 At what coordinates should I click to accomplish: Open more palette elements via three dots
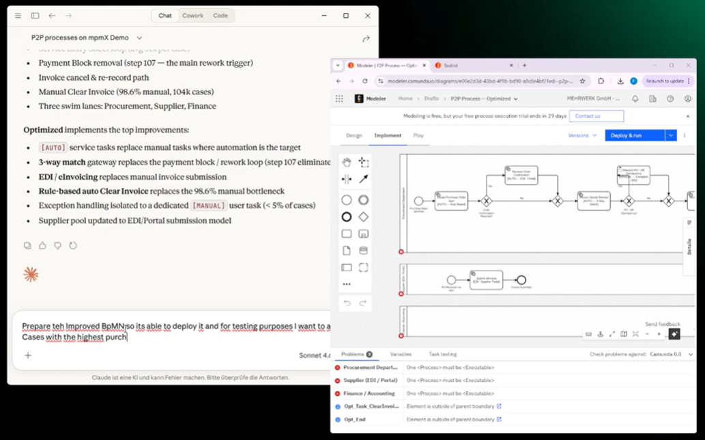[x=346, y=284]
